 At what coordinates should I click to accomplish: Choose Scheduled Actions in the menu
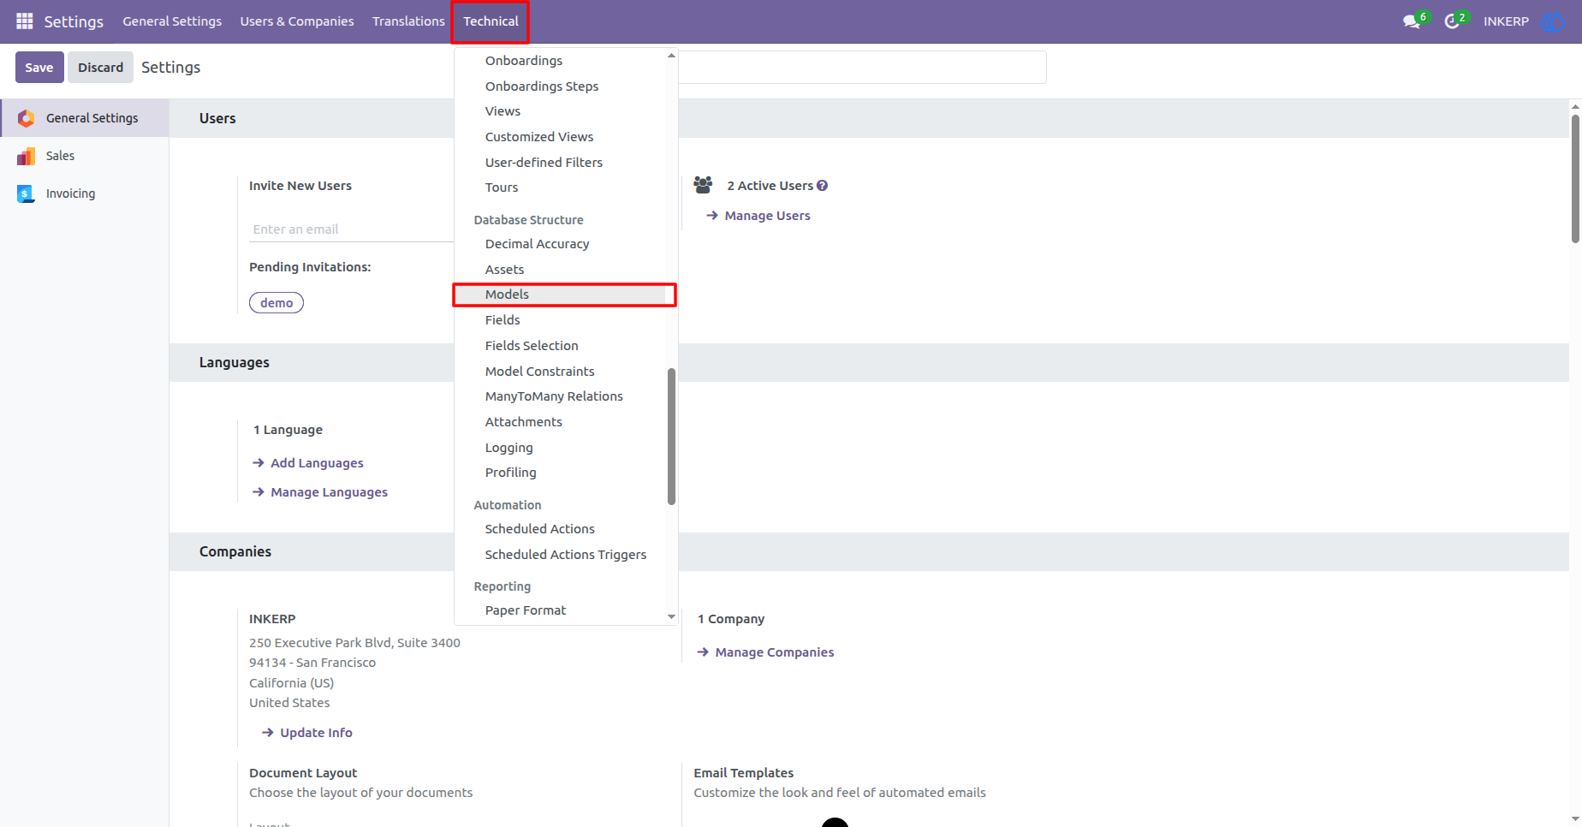pos(539,529)
